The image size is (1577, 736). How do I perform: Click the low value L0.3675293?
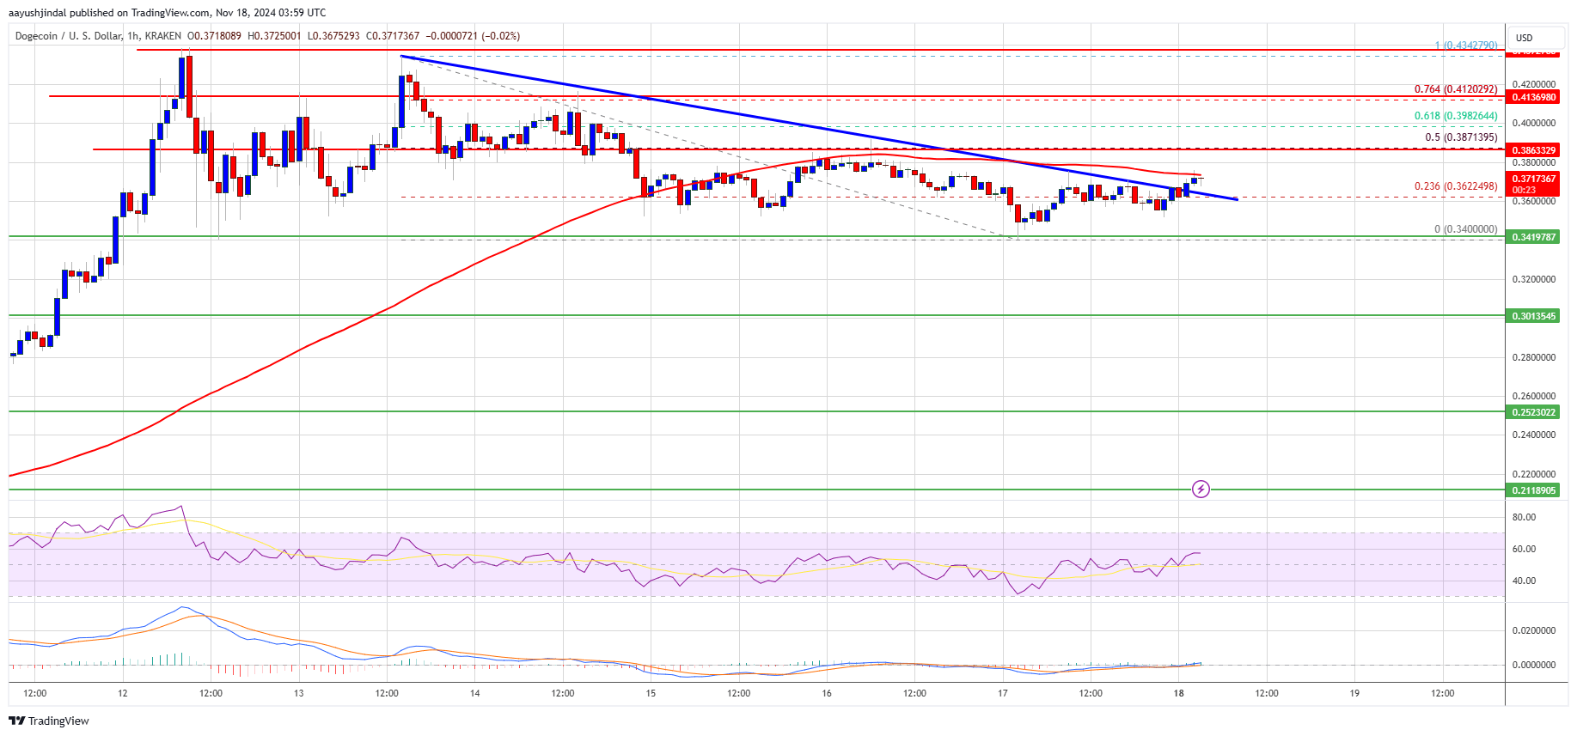(x=333, y=36)
